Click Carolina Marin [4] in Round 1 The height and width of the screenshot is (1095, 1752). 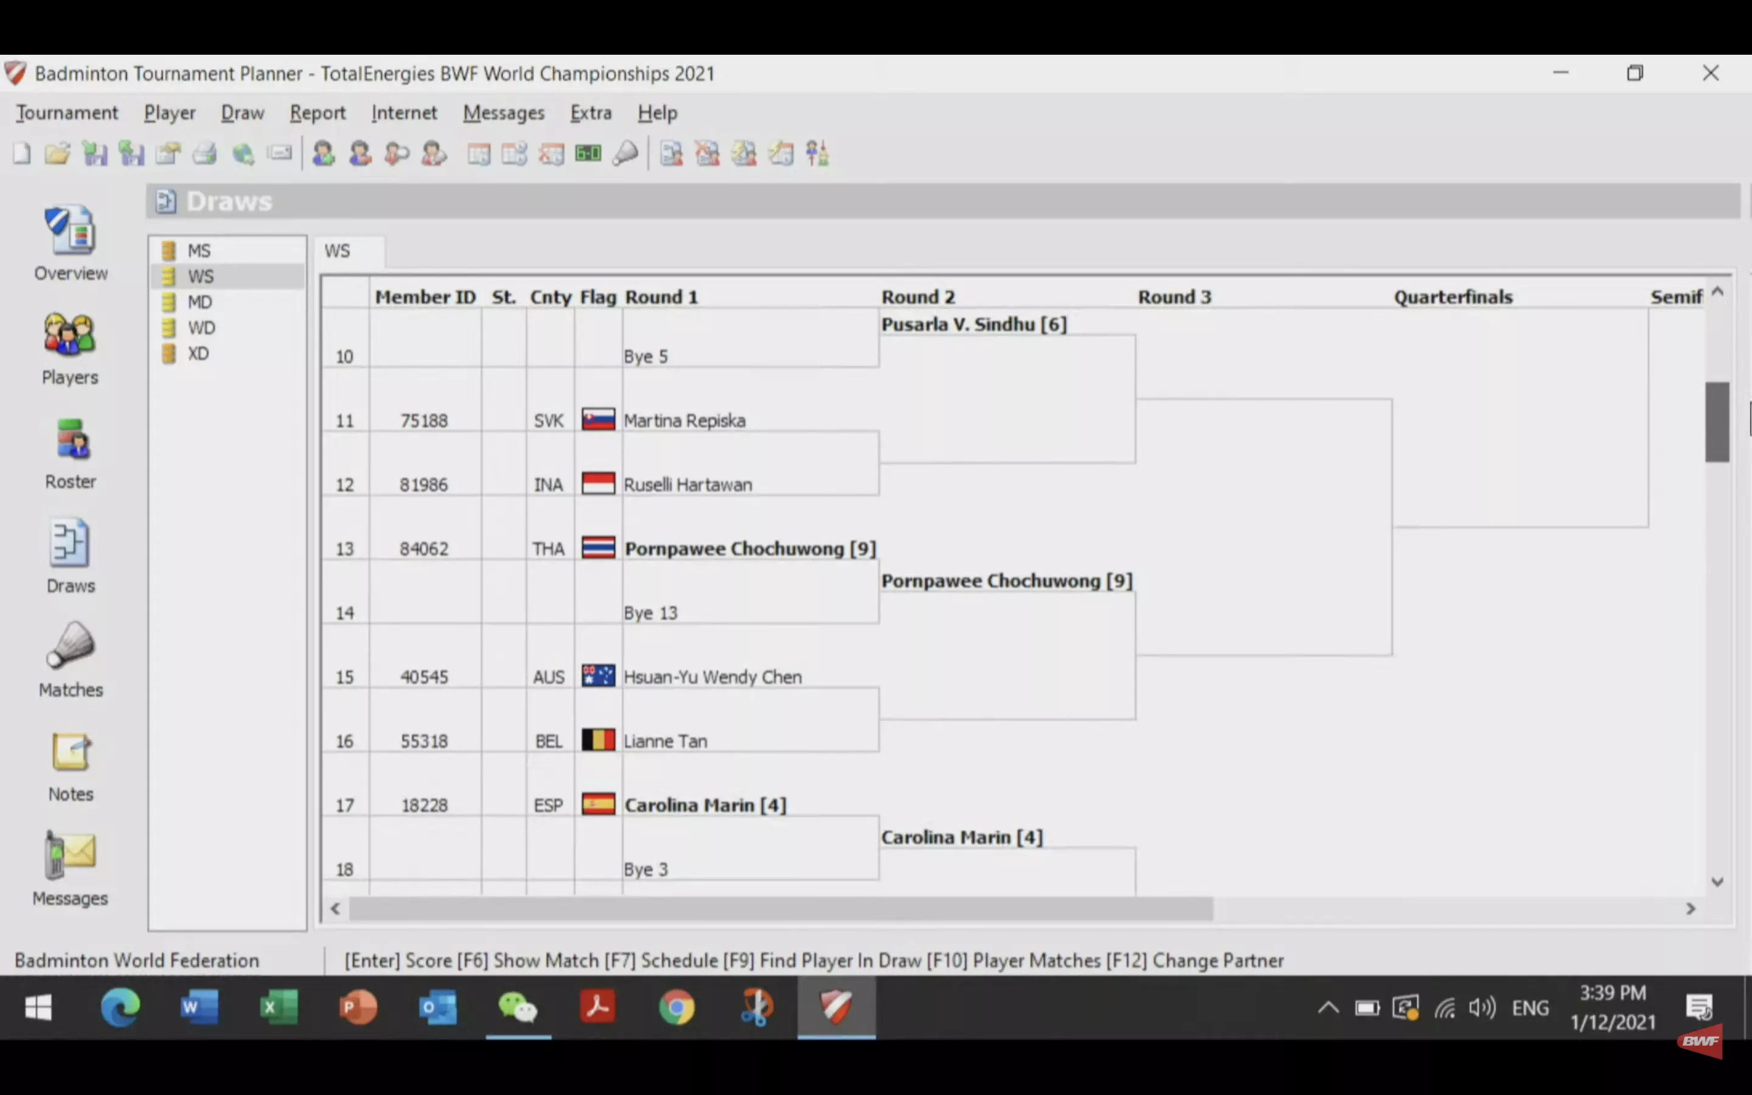[x=705, y=805]
